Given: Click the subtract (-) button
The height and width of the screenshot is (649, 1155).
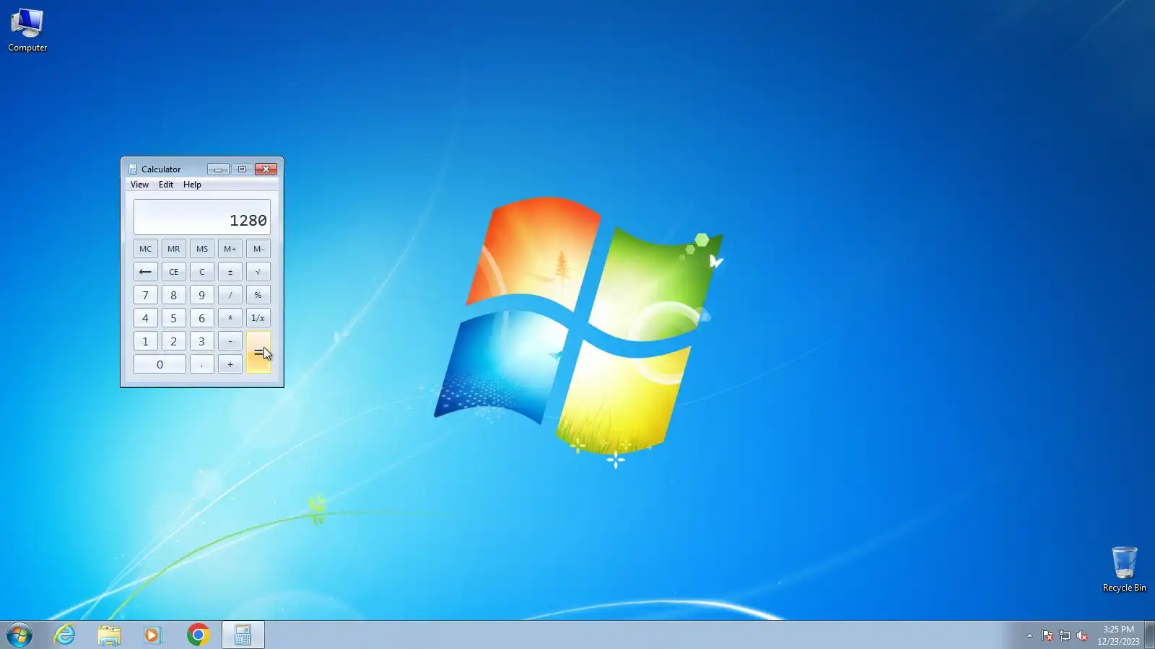Looking at the screenshot, I should pyautogui.click(x=230, y=341).
